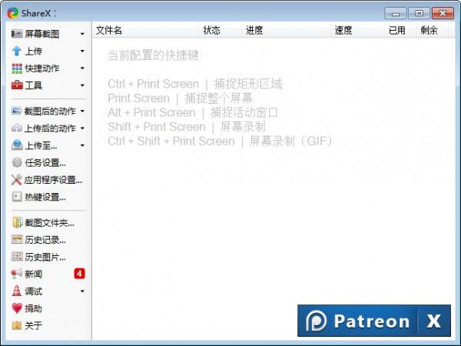Open the 上传至 dropdown arrow
Image resolution: width=461 pixels, height=346 pixels.
coord(82,145)
